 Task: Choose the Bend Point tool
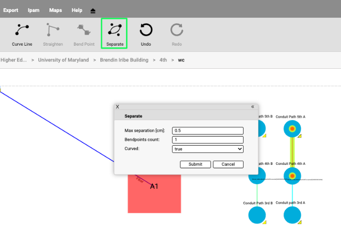pos(83,33)
